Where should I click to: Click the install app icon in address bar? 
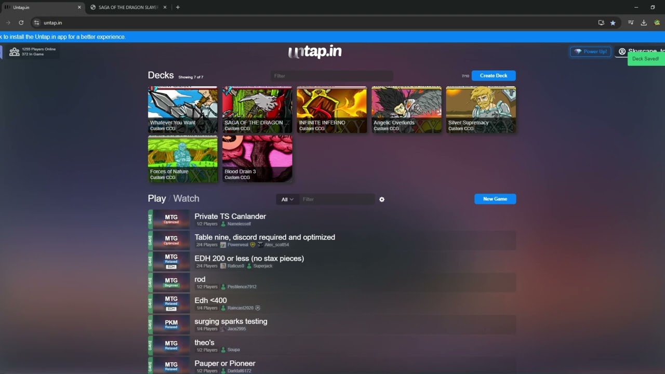tap(601, 23)
